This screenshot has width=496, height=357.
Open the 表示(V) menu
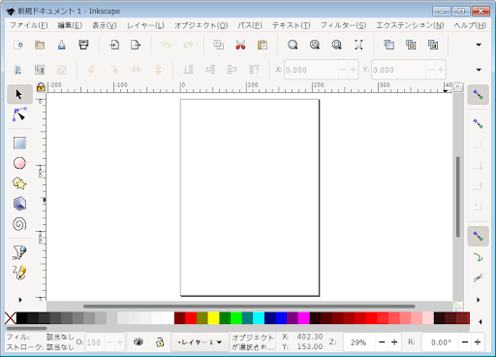[x=105, y=25]
